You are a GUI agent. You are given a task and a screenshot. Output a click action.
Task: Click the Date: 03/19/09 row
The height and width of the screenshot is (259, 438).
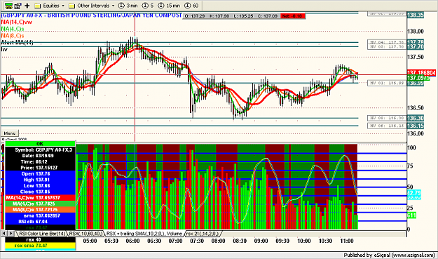(40, 156)
